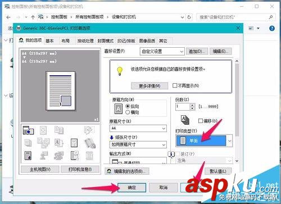The image size is (281, 204).
Task: Click the black-framed page icon in middle icon row
Action: pos(74,143)
